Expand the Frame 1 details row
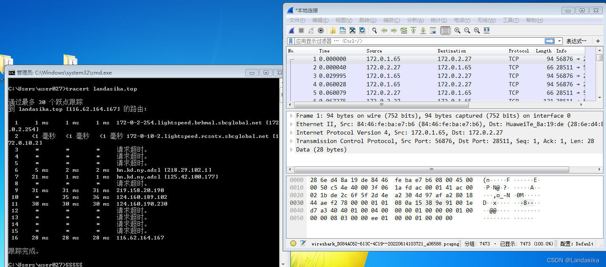Image resolution: width=606 pixels, height=267 pixels. pyautogui.click(x=291, y=116)
